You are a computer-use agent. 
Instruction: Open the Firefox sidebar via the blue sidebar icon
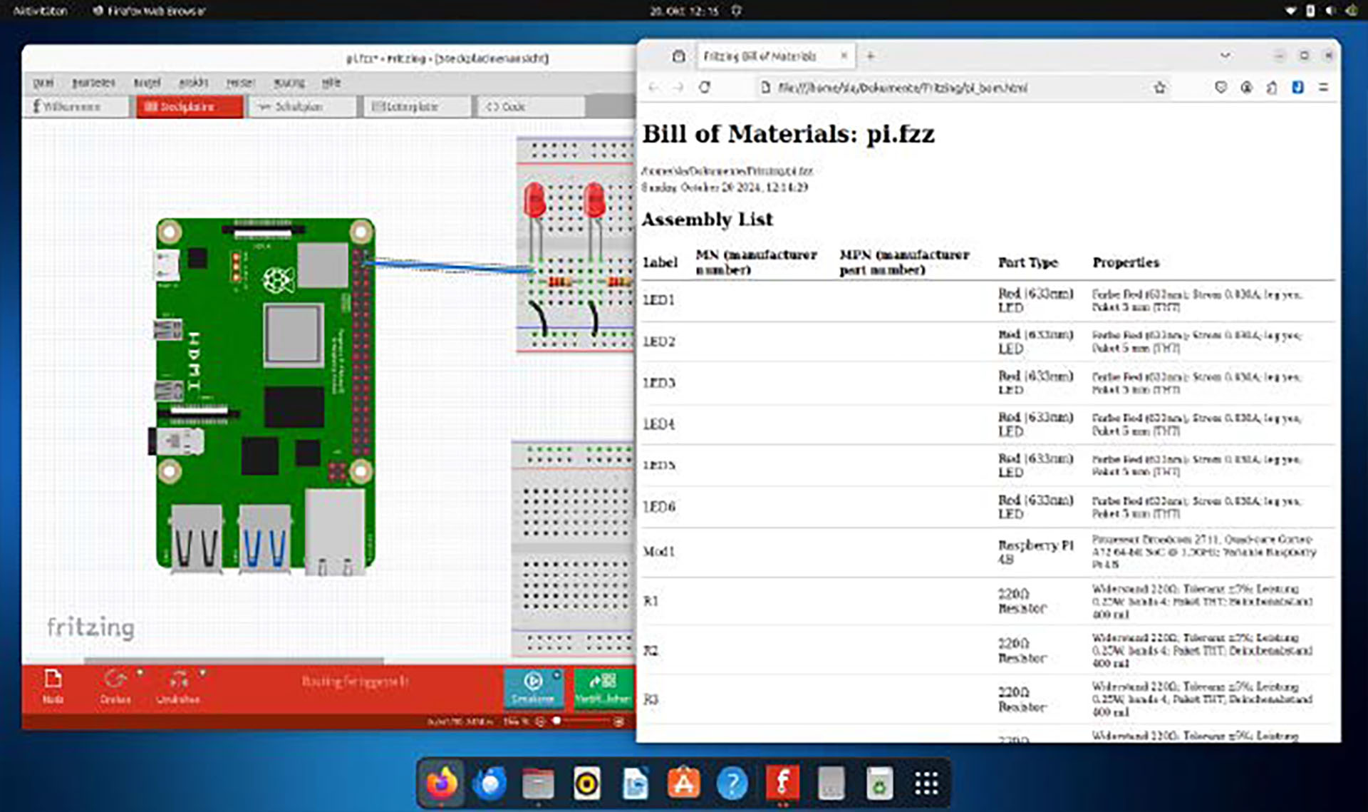pyautogui.click(x=1297, y=87)
